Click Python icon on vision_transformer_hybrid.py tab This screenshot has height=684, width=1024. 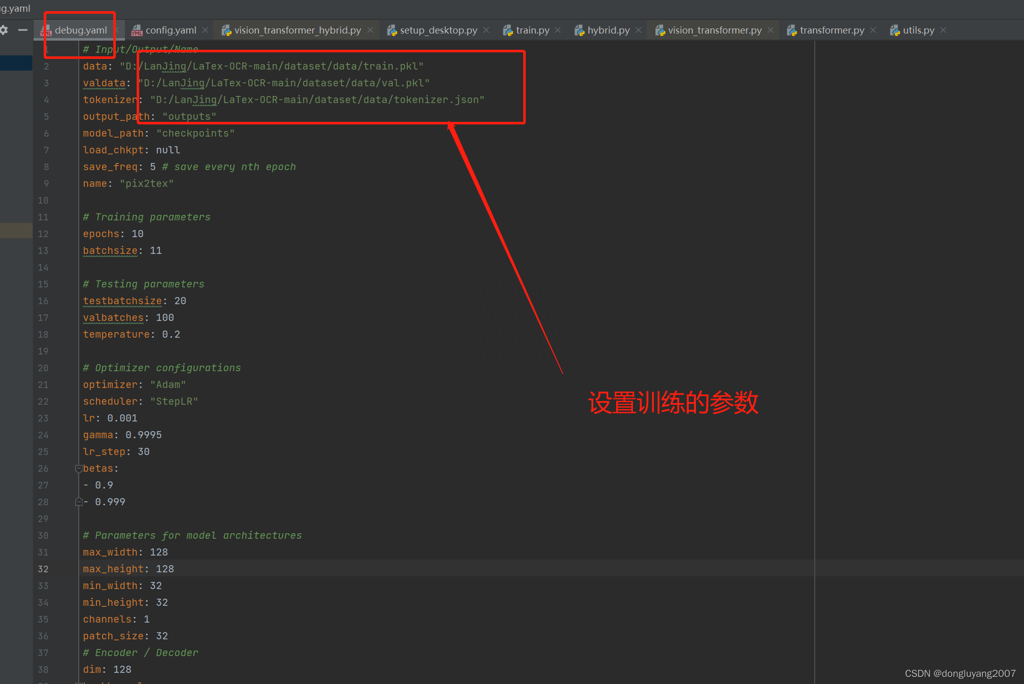tap(226, 31)
